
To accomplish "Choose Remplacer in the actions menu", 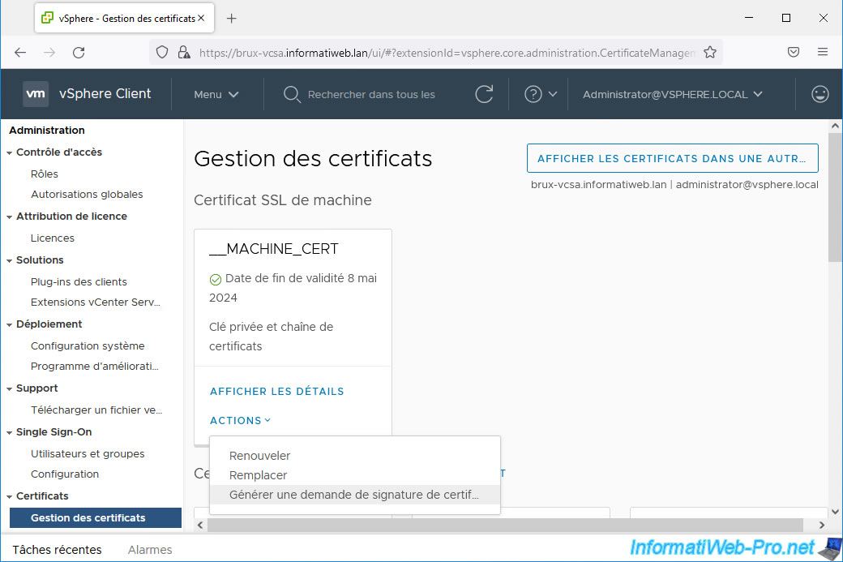I will [x=258, y=475].
